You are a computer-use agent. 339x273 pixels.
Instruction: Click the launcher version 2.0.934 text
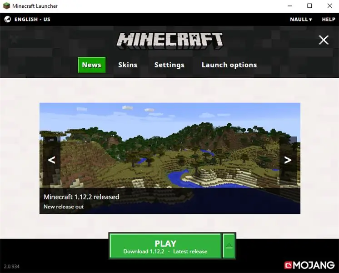tap(12, 266)
